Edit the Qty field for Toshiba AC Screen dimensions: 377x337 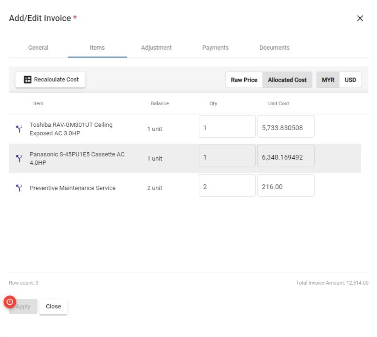click(227, 126)
